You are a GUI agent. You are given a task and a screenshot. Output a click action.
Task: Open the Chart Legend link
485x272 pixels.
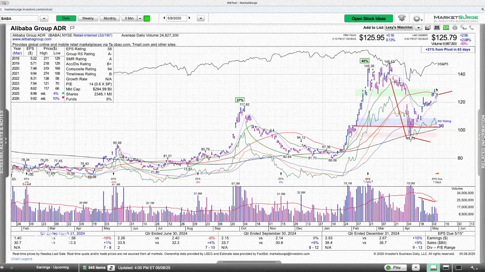click(x=22, y=259)
